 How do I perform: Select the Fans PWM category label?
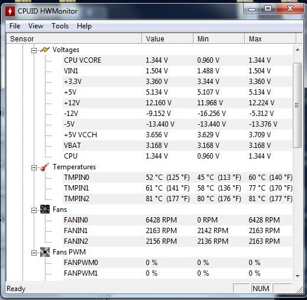69,252
